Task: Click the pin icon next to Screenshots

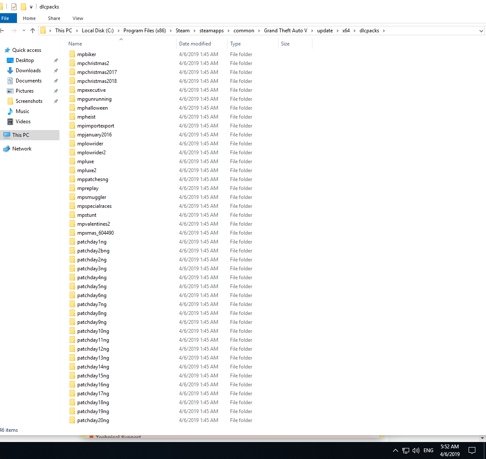Action: [56, 101]
